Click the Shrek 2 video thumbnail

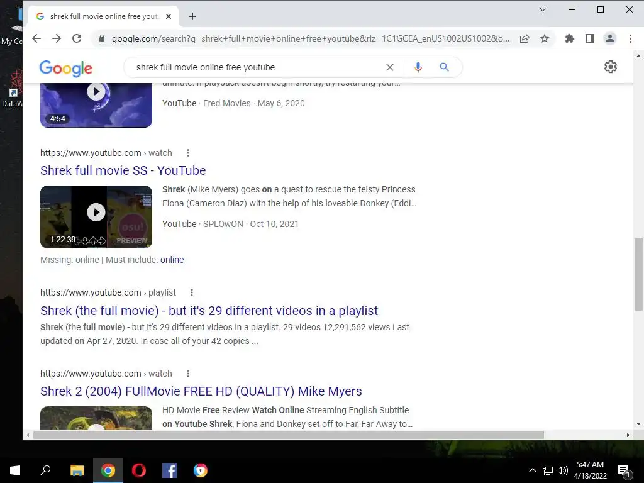(96, 418)
